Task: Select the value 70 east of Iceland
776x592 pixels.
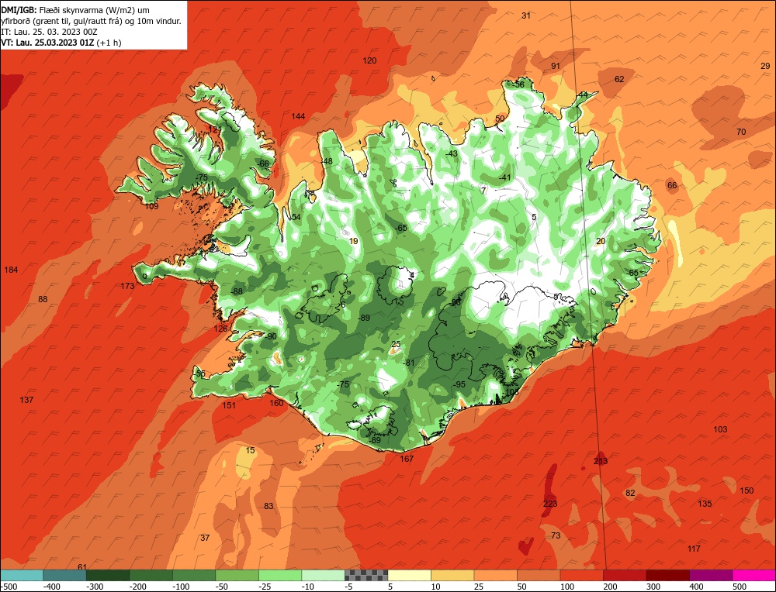Action: tap(741, 132)
